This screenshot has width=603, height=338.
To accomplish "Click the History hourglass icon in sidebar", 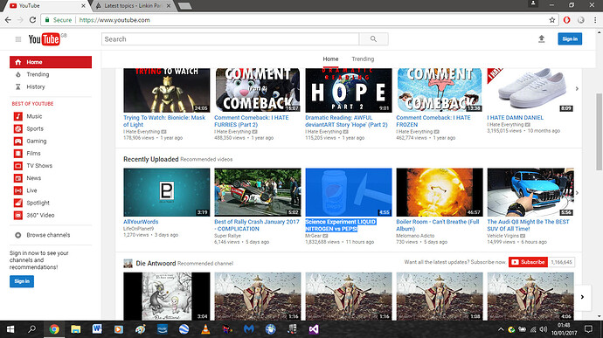I will click(18, 87).
